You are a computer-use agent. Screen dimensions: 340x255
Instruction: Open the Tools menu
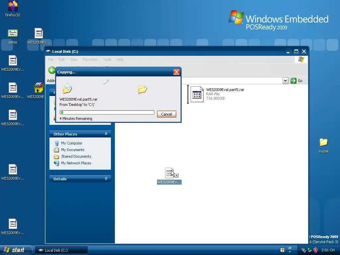pos(107,59)
